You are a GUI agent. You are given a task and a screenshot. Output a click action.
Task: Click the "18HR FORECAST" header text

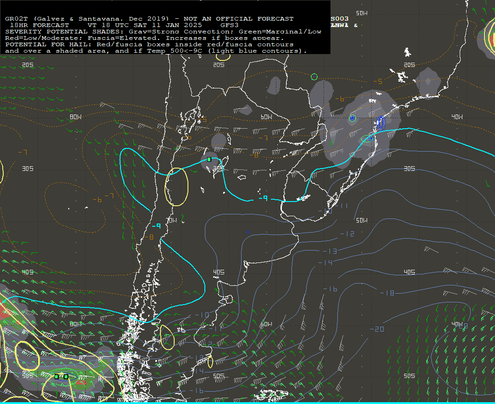coord(39,25)
